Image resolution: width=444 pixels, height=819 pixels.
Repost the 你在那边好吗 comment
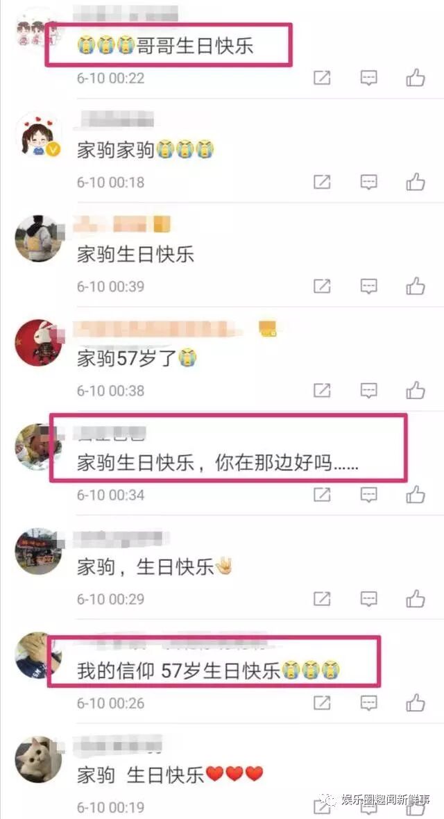pos(322,494)
